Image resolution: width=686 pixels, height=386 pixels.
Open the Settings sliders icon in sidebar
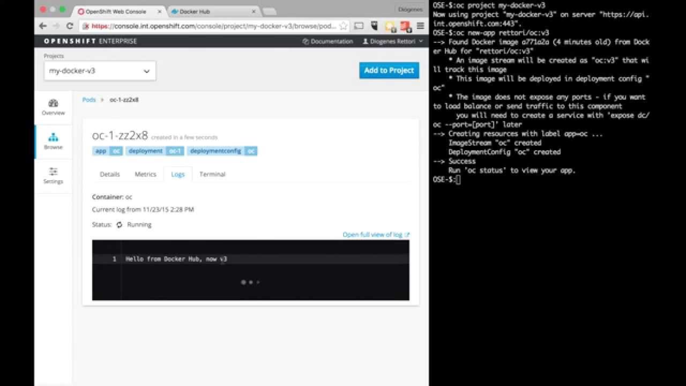tap(53, 172)
